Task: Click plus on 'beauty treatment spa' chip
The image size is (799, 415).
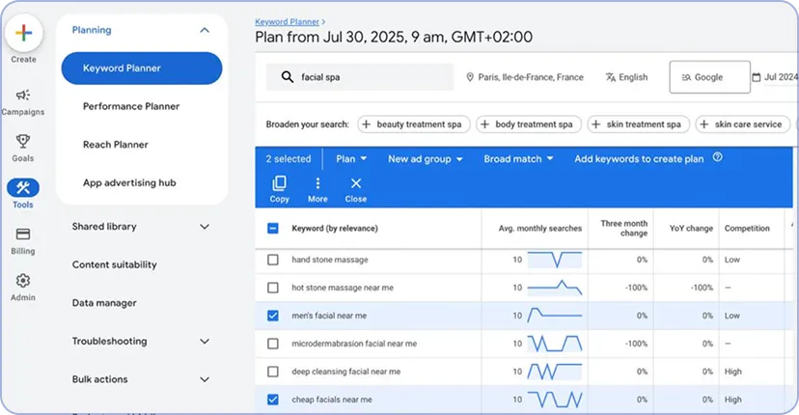Action: tap(367, 124)
